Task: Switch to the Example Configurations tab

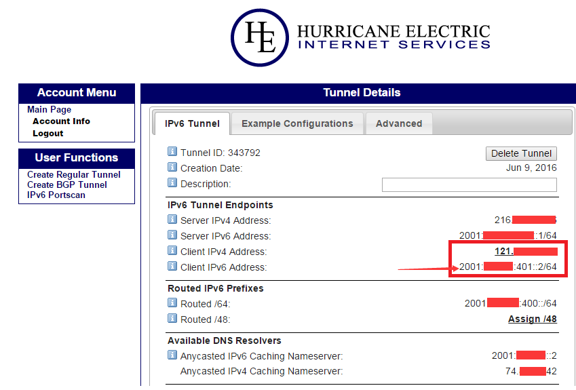Action: click(x=297, y=123)
